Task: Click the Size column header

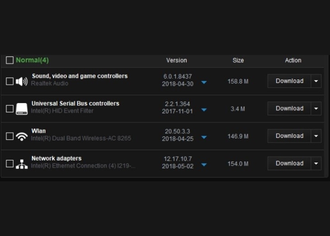Action: pyautogui.click(x=238, y=60)
